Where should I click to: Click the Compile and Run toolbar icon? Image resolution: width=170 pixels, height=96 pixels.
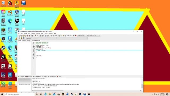pyautogui.click(x=63, y=36)
